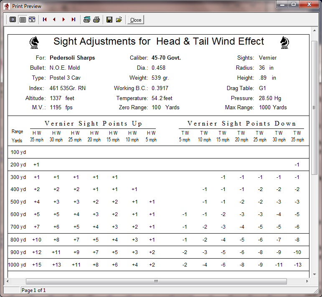
Task: Jump to the first page
Action: point(45,20)
